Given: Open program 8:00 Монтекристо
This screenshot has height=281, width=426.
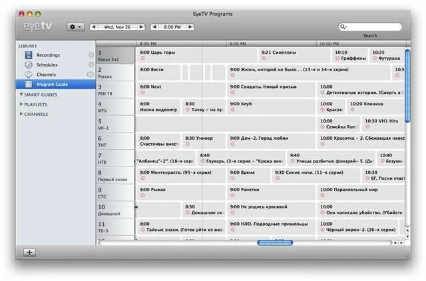Looking at the screenshot, I should coord(181,175).
